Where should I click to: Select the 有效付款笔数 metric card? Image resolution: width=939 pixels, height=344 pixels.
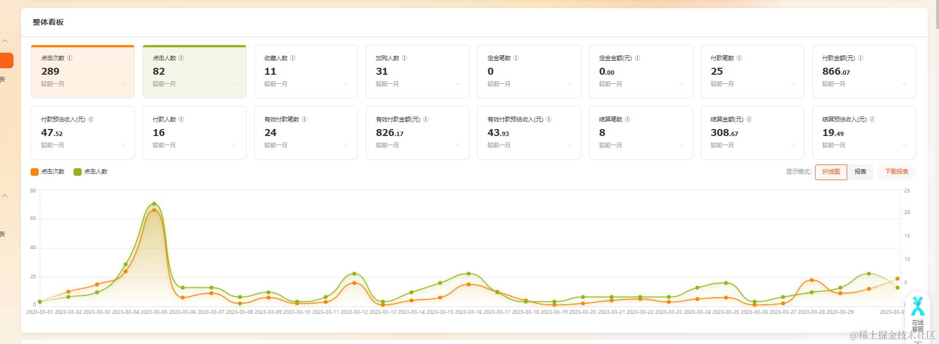tap(306, 133)
